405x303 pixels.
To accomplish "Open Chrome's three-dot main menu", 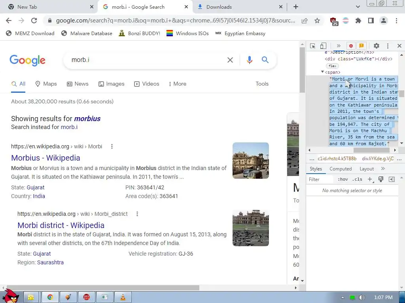I will point(396,21).
